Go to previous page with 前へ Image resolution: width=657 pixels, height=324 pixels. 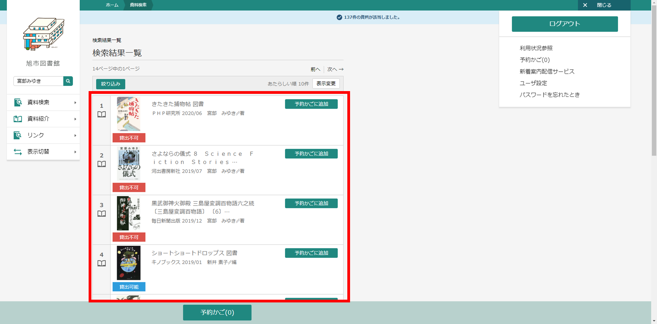(x=315, y=69)
